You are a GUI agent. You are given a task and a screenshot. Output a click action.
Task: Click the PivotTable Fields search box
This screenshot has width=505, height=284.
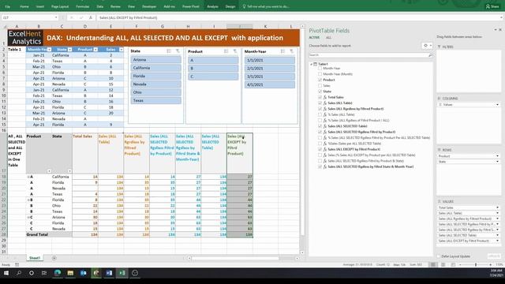click(370, 55)
